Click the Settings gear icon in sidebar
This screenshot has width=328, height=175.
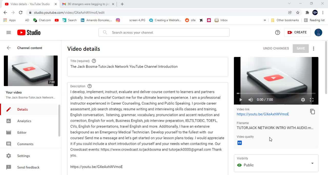[x=9, y=156]
